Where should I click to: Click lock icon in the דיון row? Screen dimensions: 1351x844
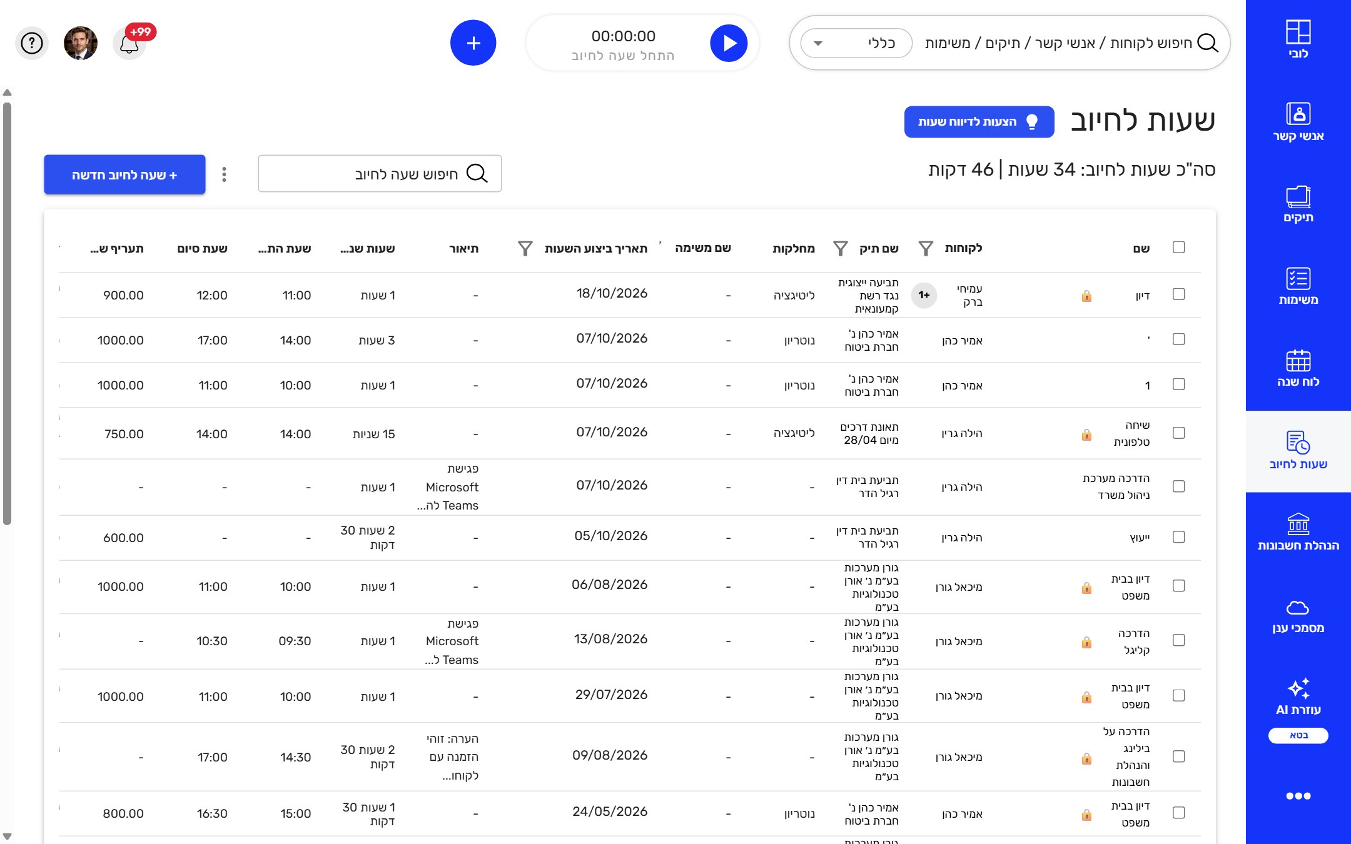pyautogui.click(x=1086, y=296)
